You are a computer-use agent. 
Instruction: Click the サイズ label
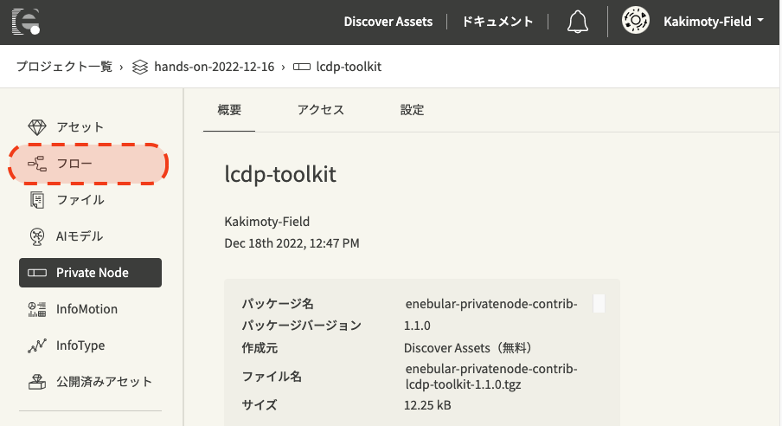coord(260,404)
